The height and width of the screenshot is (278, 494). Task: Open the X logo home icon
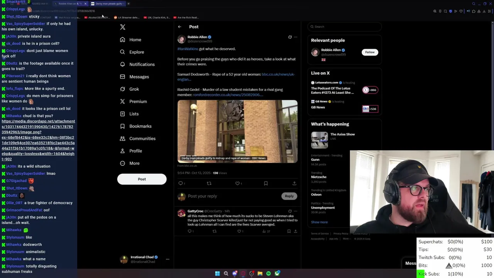coord(122,27)
